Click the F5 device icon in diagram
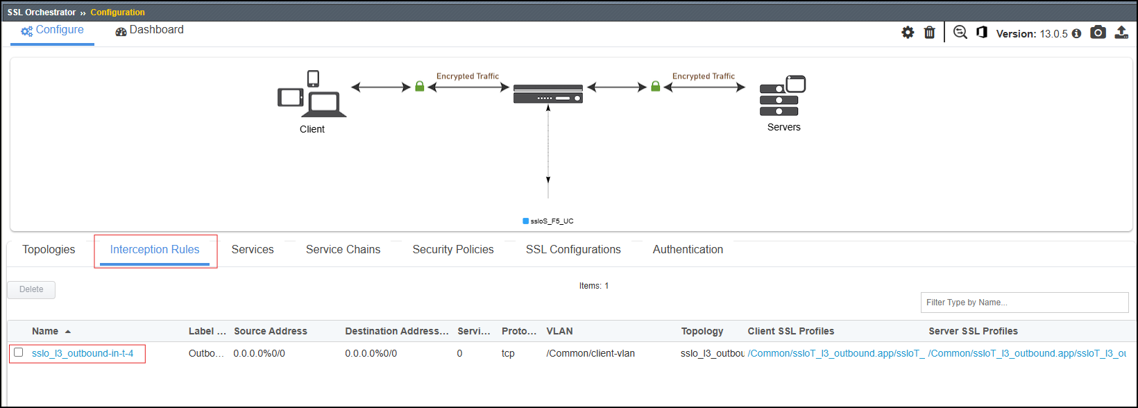The width and height of the screenshot is (1138, 408). [x=548, y=94]
